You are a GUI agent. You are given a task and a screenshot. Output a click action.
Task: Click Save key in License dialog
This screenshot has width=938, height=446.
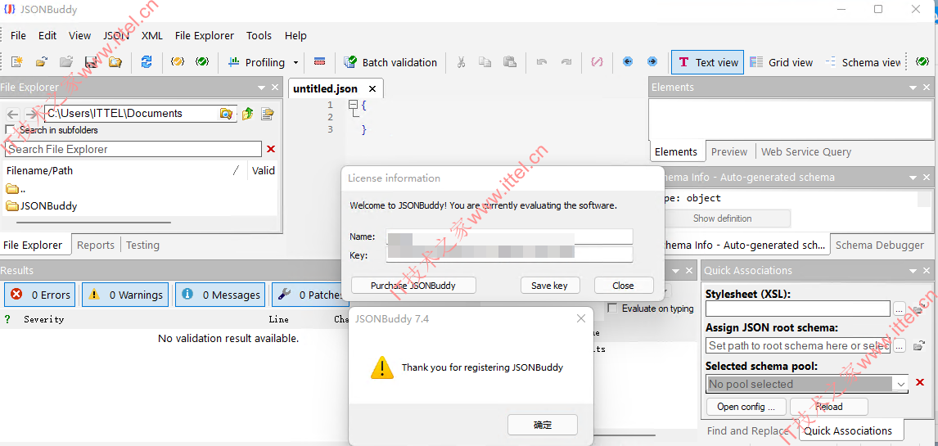click(549, 285)
